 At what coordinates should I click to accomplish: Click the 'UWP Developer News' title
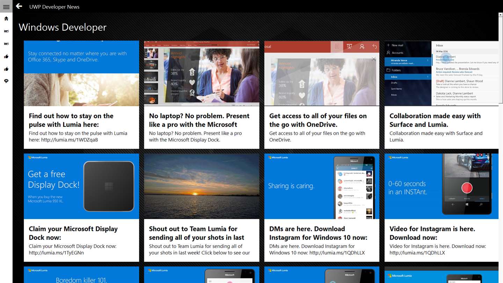tap(54, 7)
